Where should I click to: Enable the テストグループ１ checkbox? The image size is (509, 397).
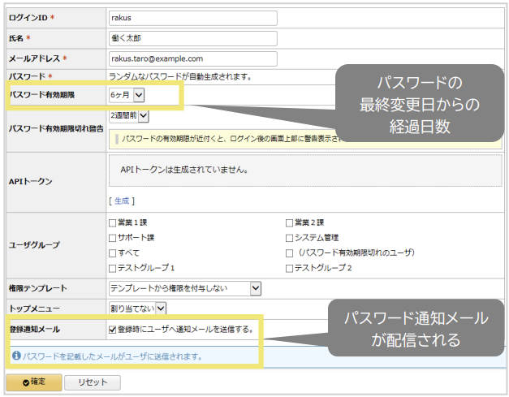[x=114, y=268]
